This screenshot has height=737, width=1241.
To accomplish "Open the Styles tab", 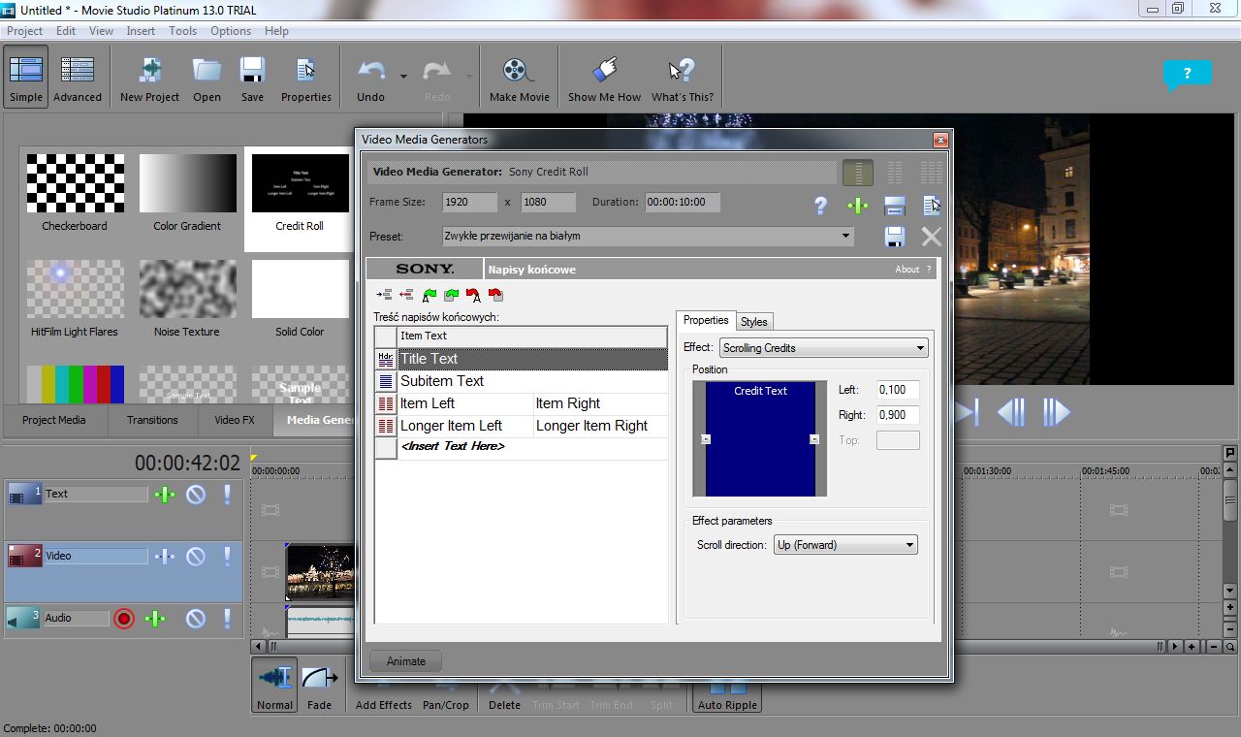I will [x=754, y=322].
